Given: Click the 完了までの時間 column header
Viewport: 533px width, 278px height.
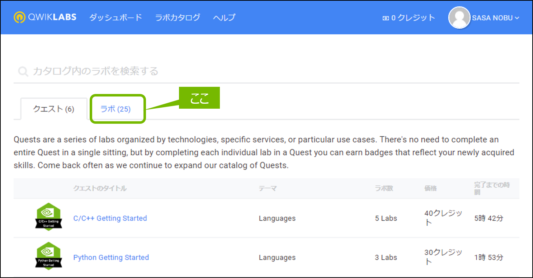Looking at the screenshot, I should point(492,189).
